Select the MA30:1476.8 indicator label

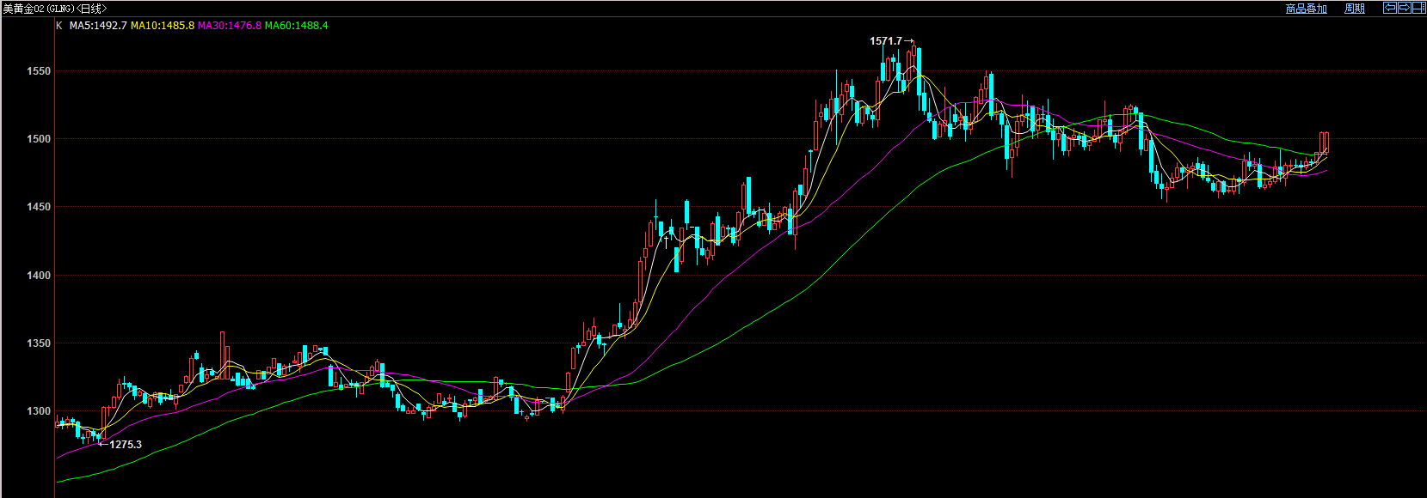tap(230, 26)
